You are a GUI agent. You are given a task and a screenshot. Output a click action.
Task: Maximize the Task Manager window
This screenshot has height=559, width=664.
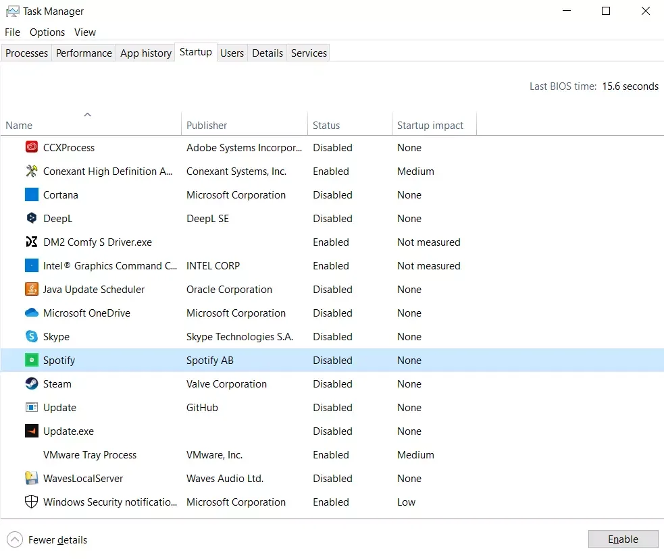click(x=606, y=11)
